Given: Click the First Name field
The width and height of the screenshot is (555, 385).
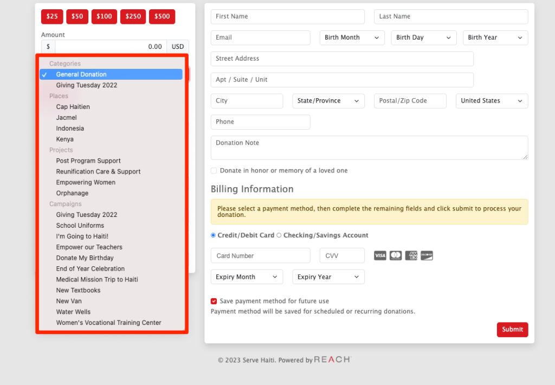Looking at the screenshot, I should [x=287, y=17].
